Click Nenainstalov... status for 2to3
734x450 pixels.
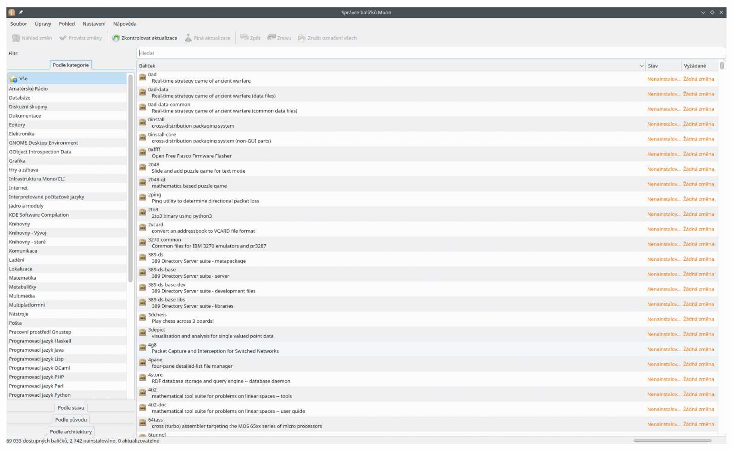click(663, 214)
